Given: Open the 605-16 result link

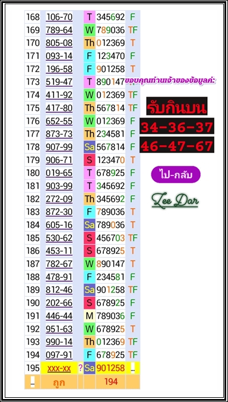Looking at the screenshot, I should (x=59, y=225).
